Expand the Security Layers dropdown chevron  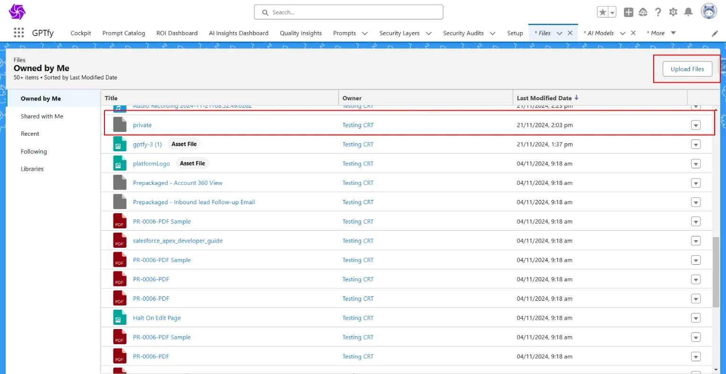click(x=428, y=33)
